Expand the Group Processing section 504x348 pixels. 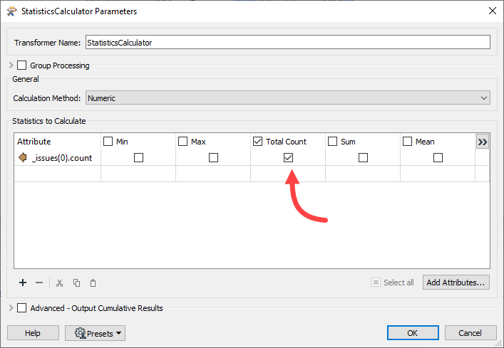(11, 65)
